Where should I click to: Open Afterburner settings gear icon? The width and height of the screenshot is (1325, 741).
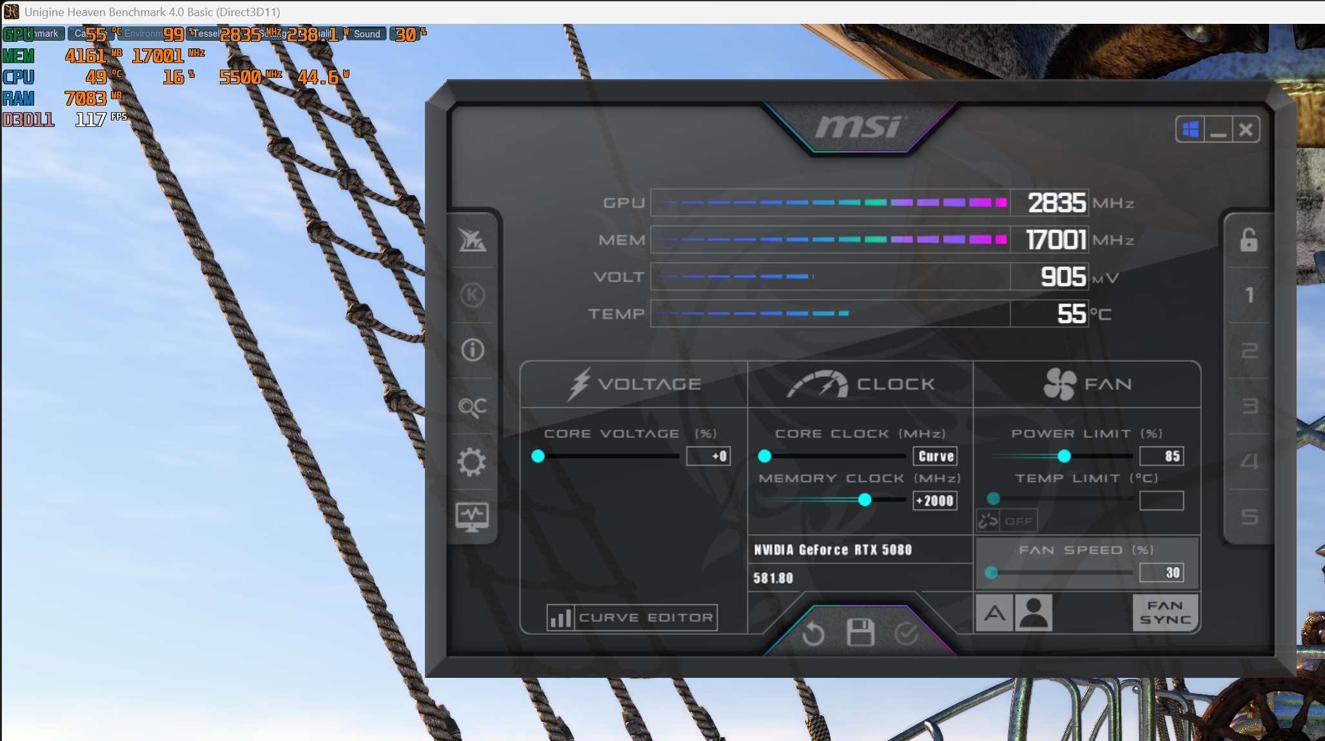471,462
